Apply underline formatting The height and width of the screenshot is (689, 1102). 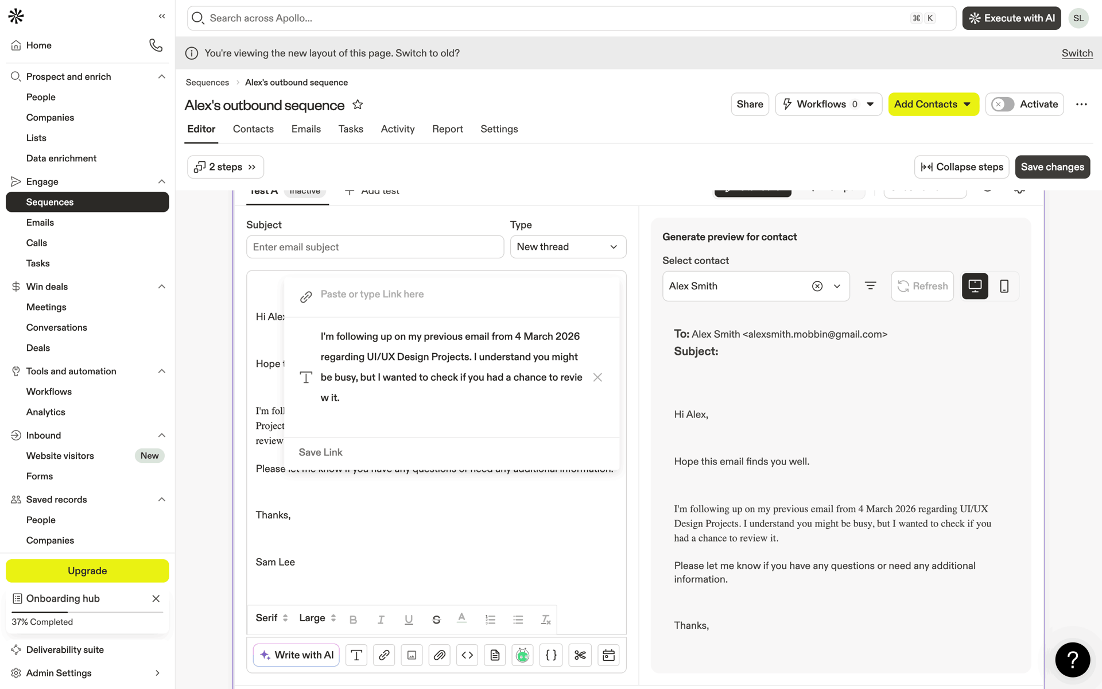click(409, 620)
